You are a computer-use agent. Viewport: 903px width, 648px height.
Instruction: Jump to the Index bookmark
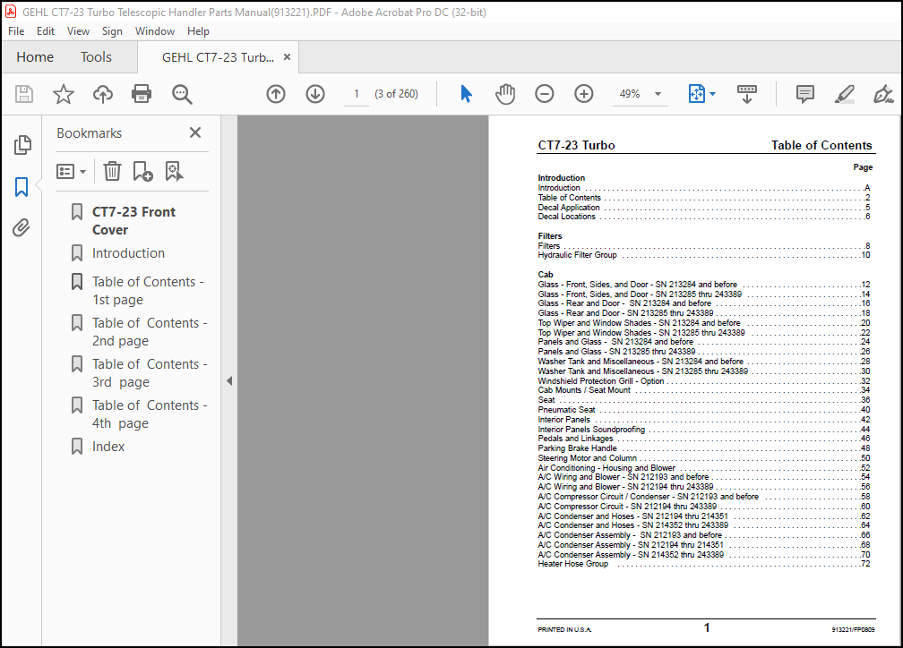click(x=108, y=447)
